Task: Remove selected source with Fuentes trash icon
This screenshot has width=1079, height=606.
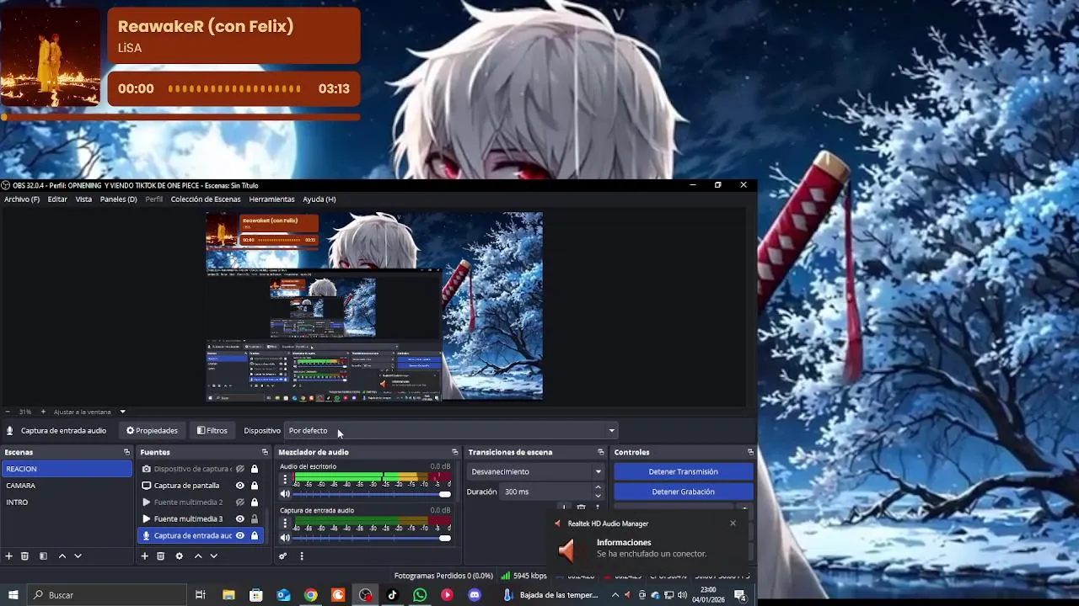Action: click(160, 556)
